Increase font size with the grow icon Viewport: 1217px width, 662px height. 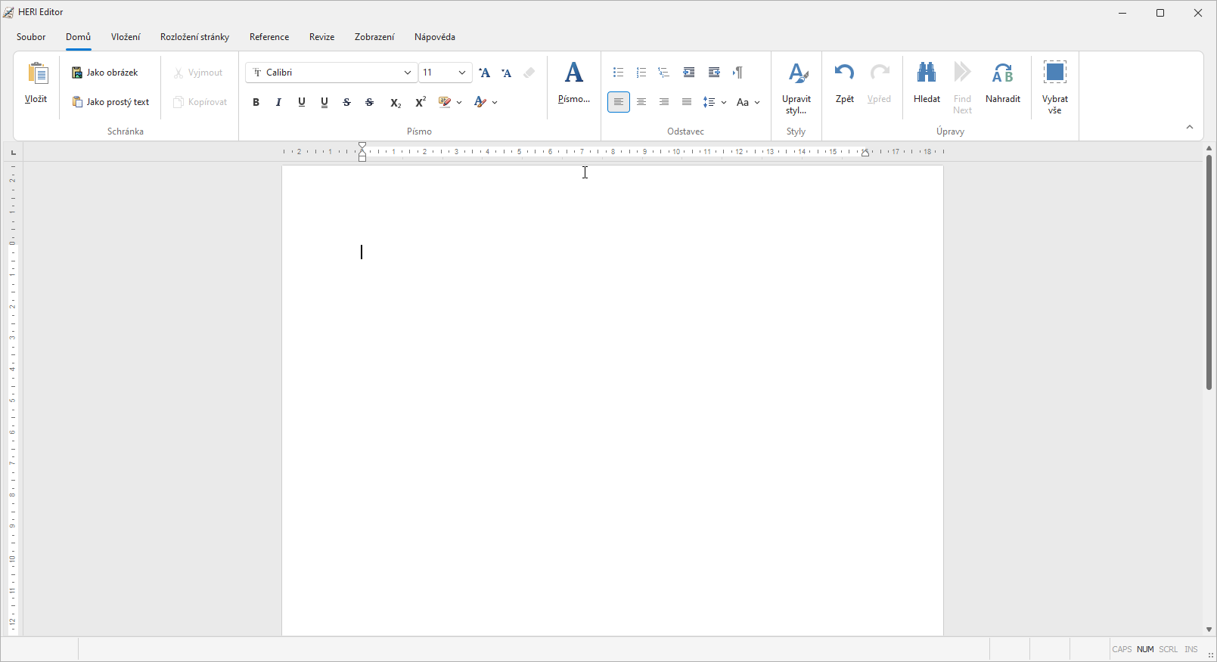tap(485, 73)
